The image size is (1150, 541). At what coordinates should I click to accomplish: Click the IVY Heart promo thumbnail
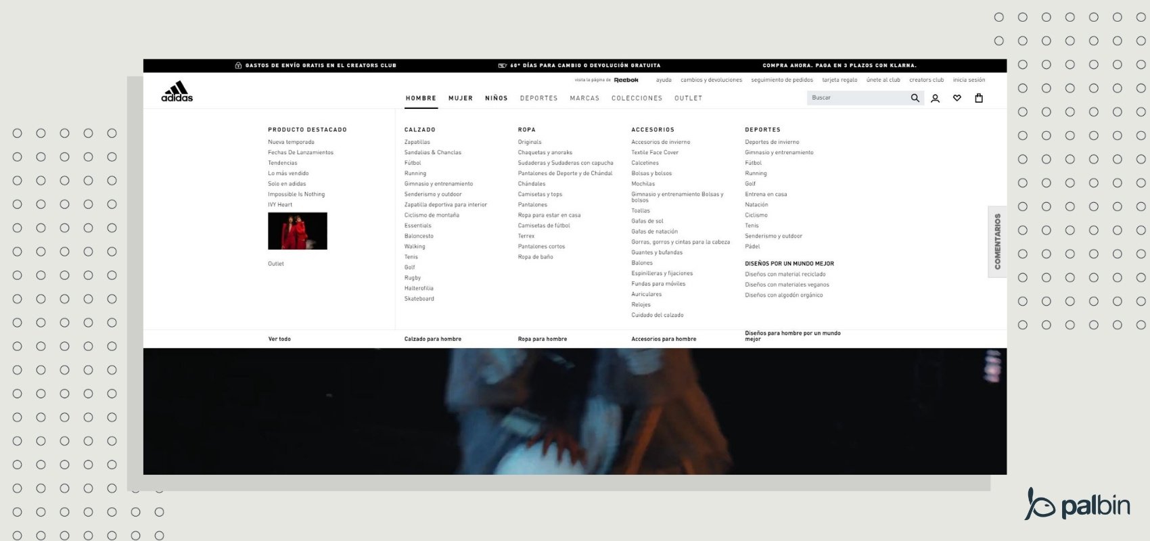(x=297, y=231)
